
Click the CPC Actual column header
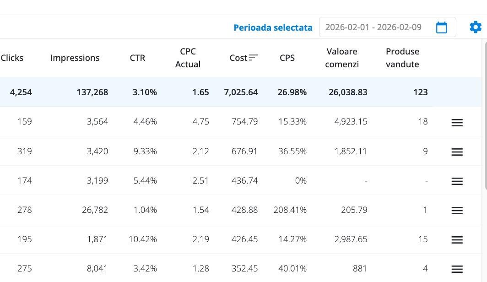click(188, 58)
